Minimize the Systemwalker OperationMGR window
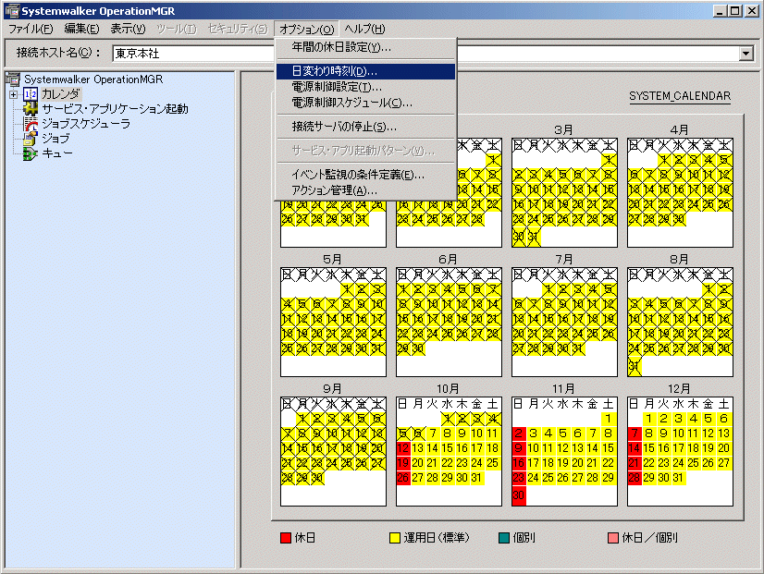 [720, 11]
